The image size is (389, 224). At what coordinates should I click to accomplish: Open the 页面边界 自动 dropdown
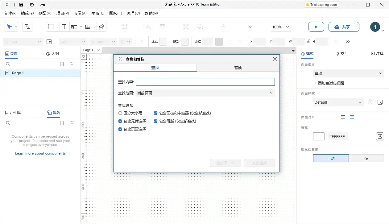348,73
